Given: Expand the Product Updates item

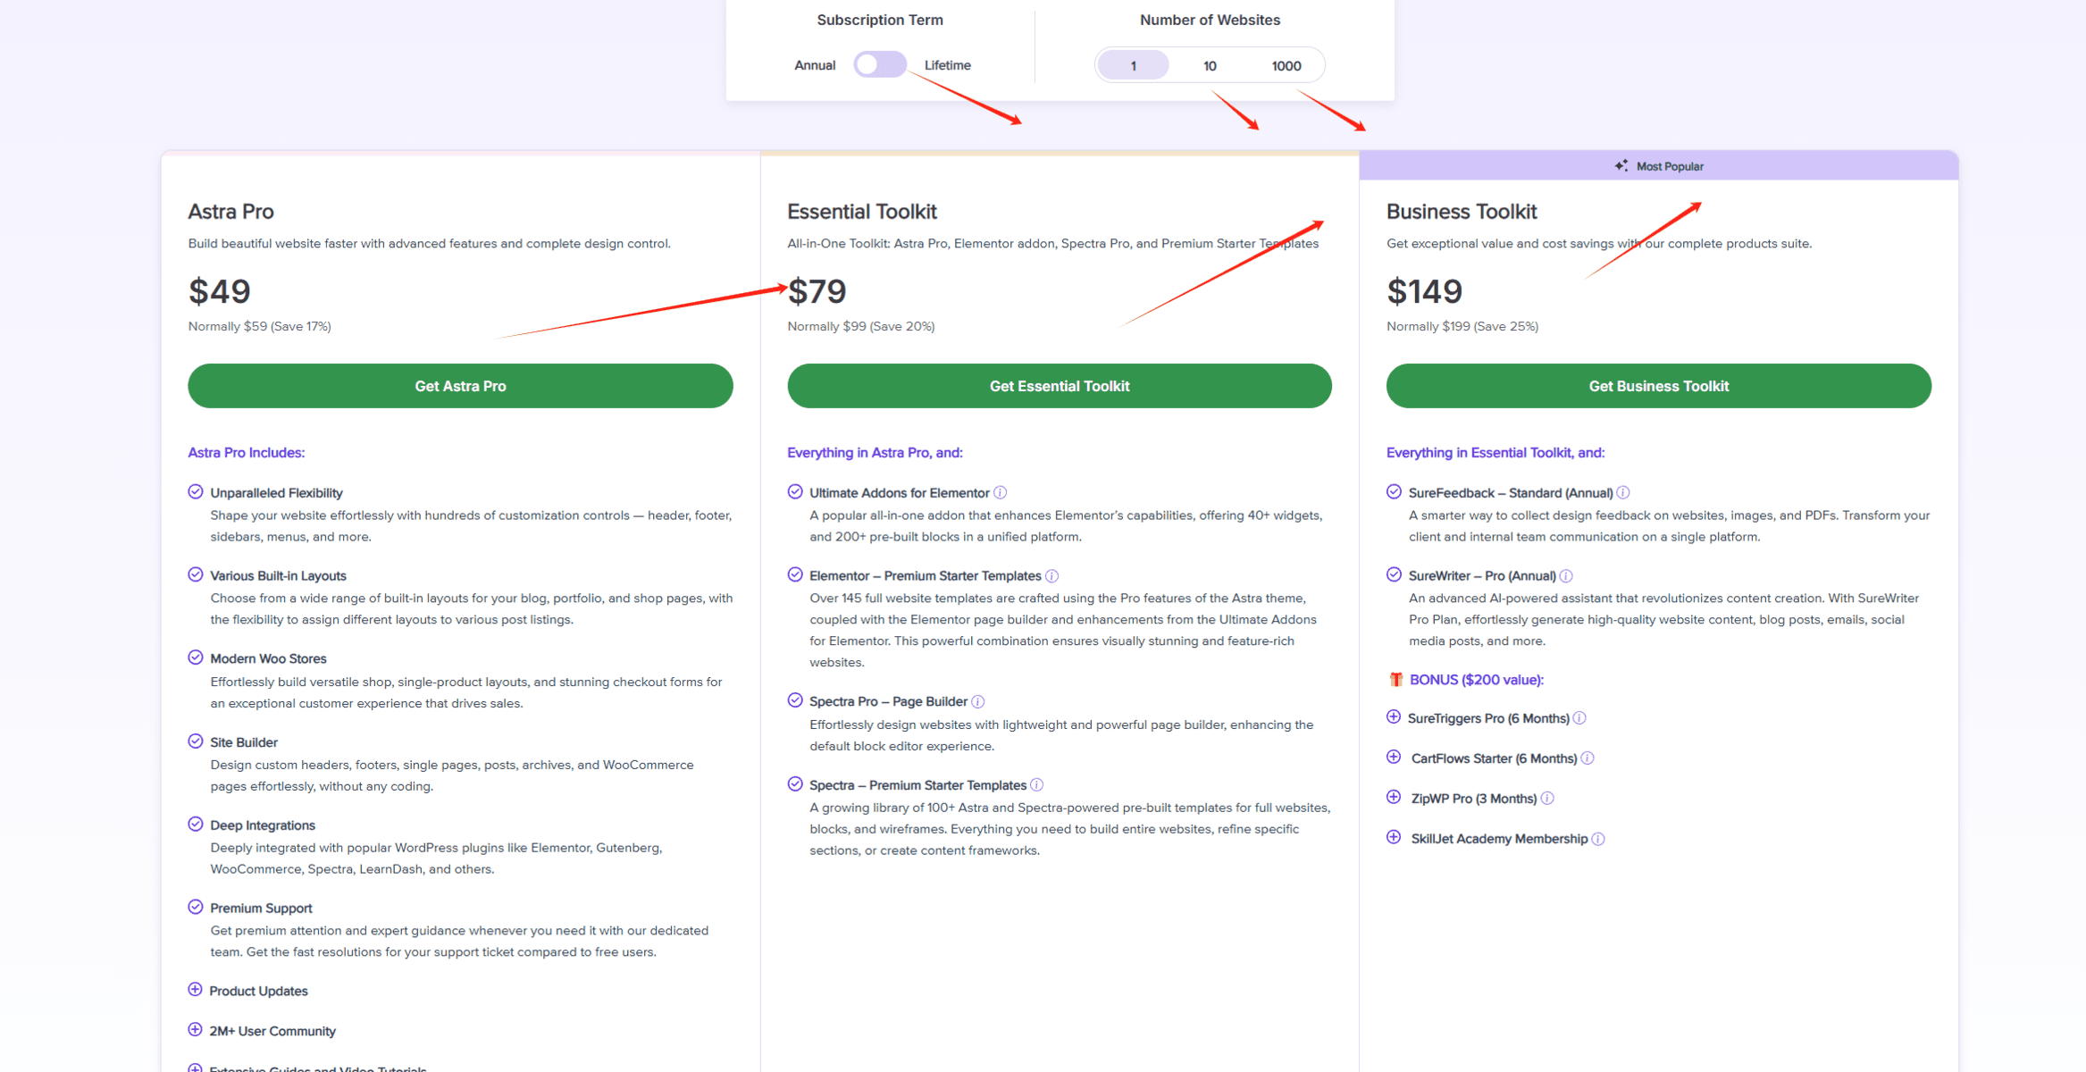Looking at the screenshot, I should pyautogui.click(x=195, y=990).
